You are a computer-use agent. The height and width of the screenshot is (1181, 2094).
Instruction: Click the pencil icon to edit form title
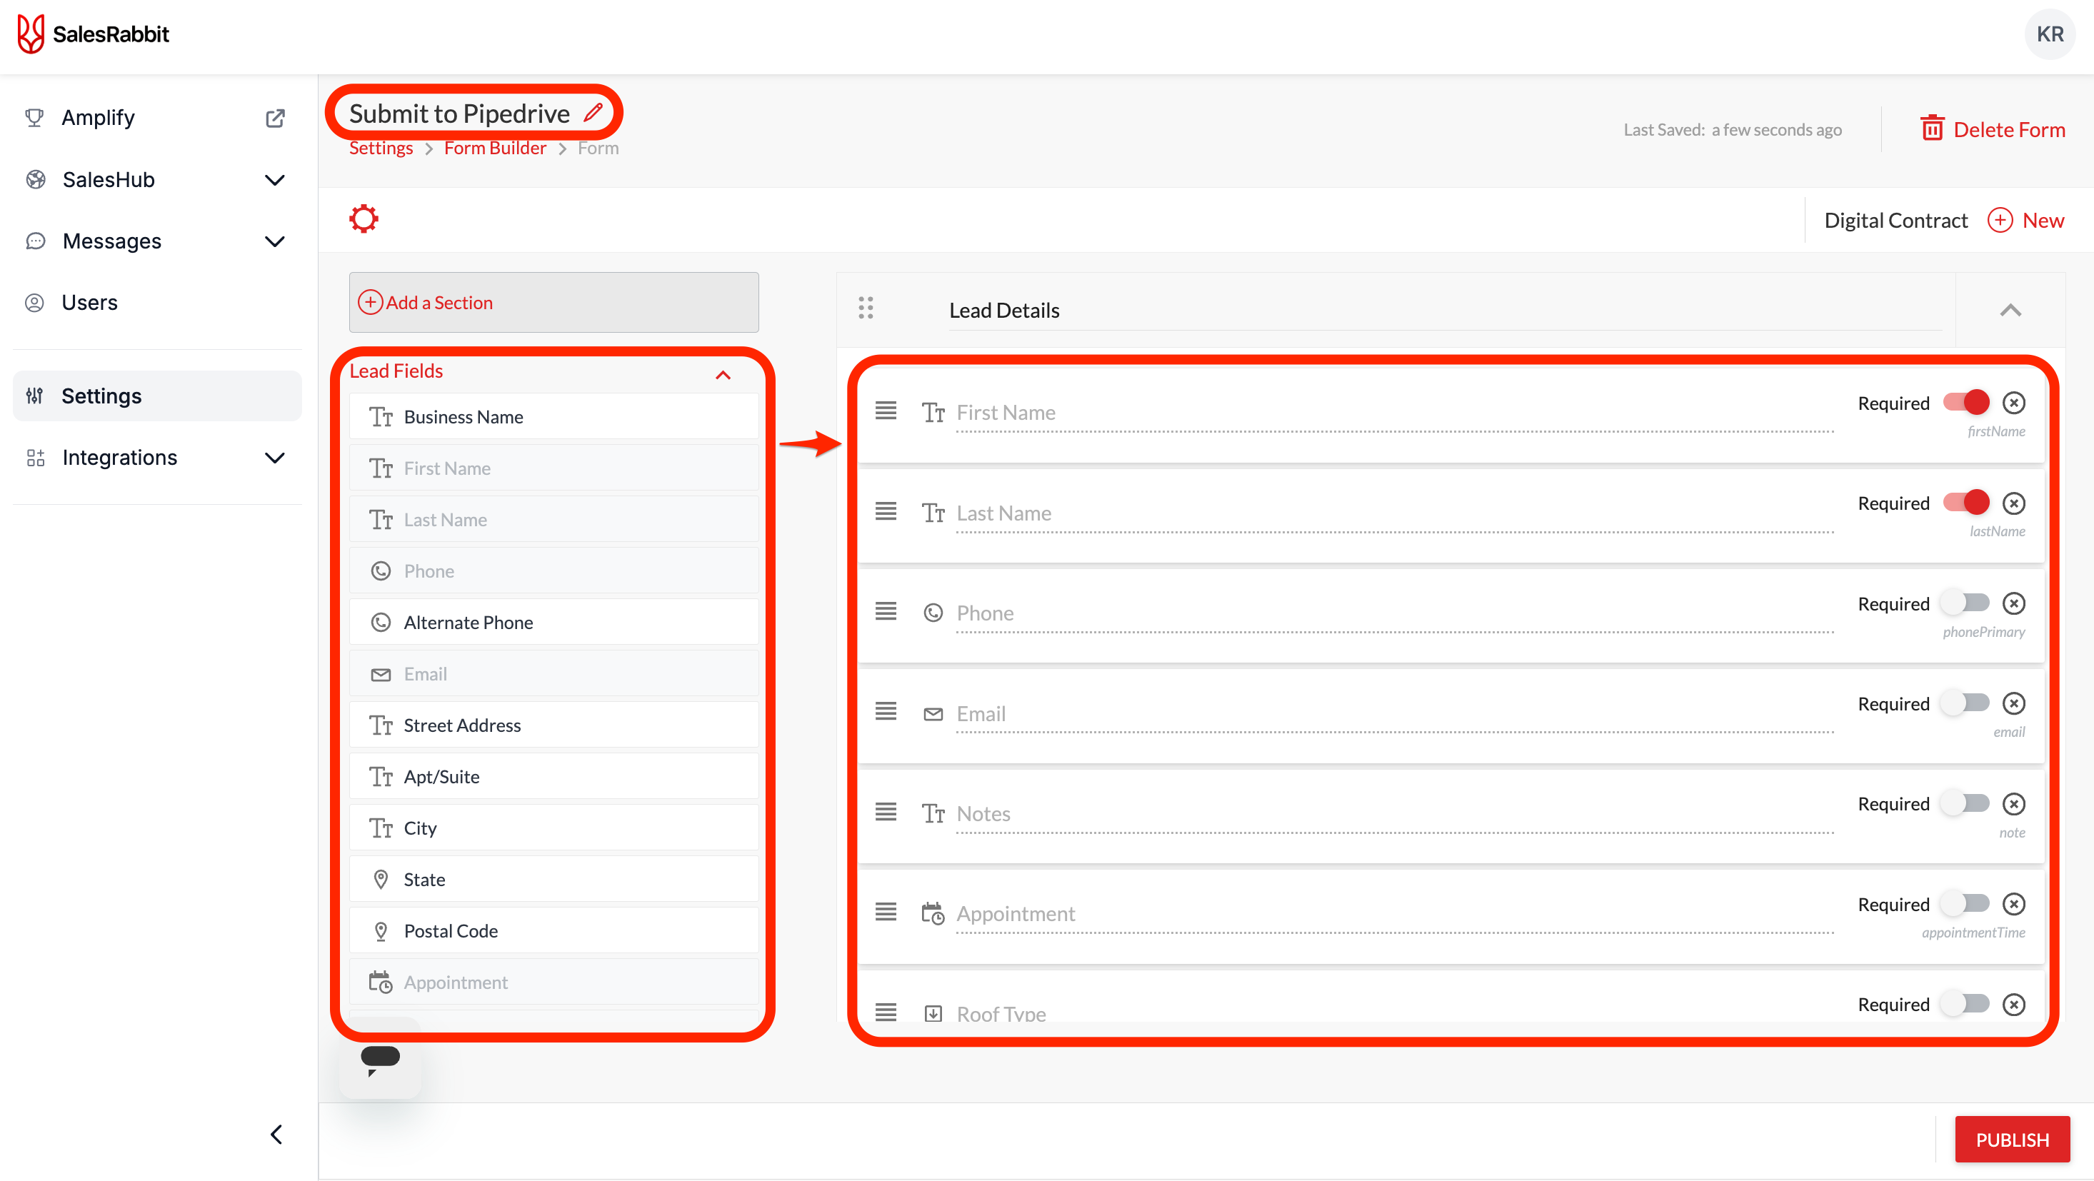[x=593, y=112]
